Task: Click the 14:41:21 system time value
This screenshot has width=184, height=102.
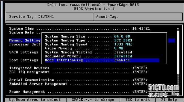Action: pyautogui.click(x=141, y=28)
